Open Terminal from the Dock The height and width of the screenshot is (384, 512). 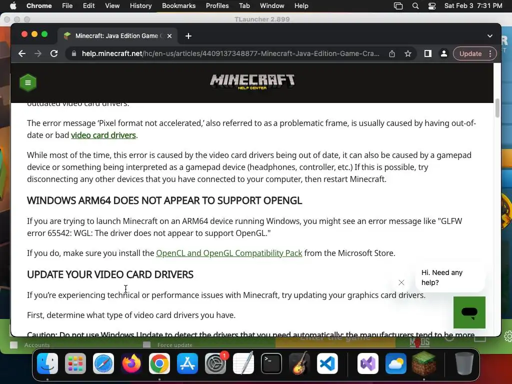tap(271, 363)
